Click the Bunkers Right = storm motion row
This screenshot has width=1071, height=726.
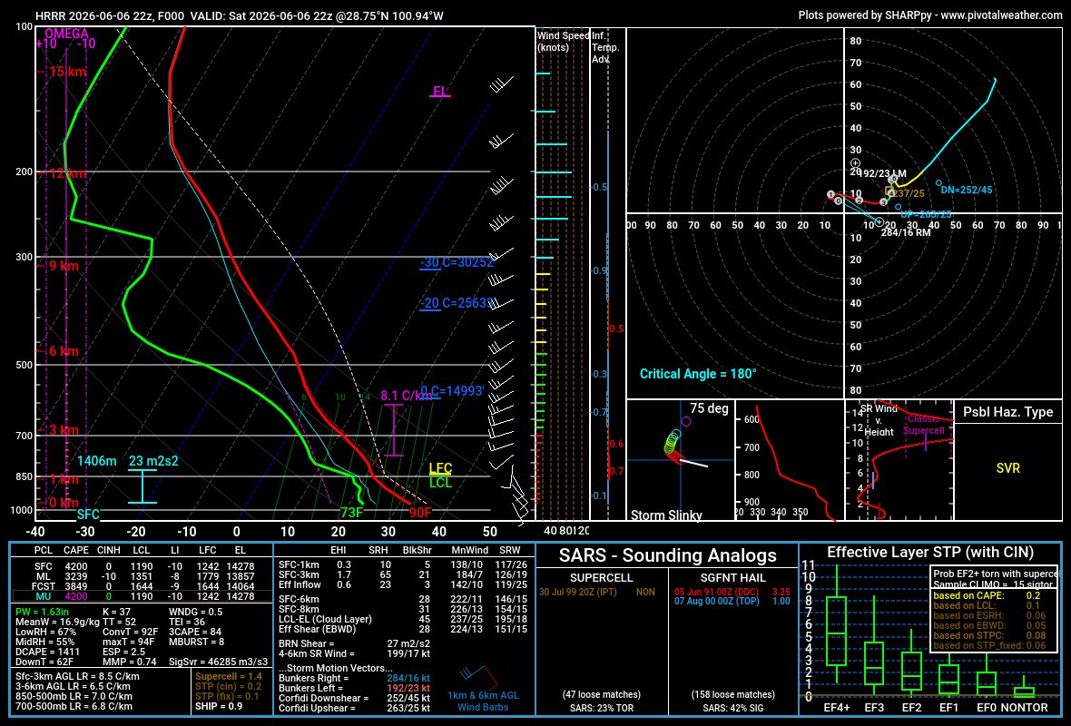[x=355, y=678]
